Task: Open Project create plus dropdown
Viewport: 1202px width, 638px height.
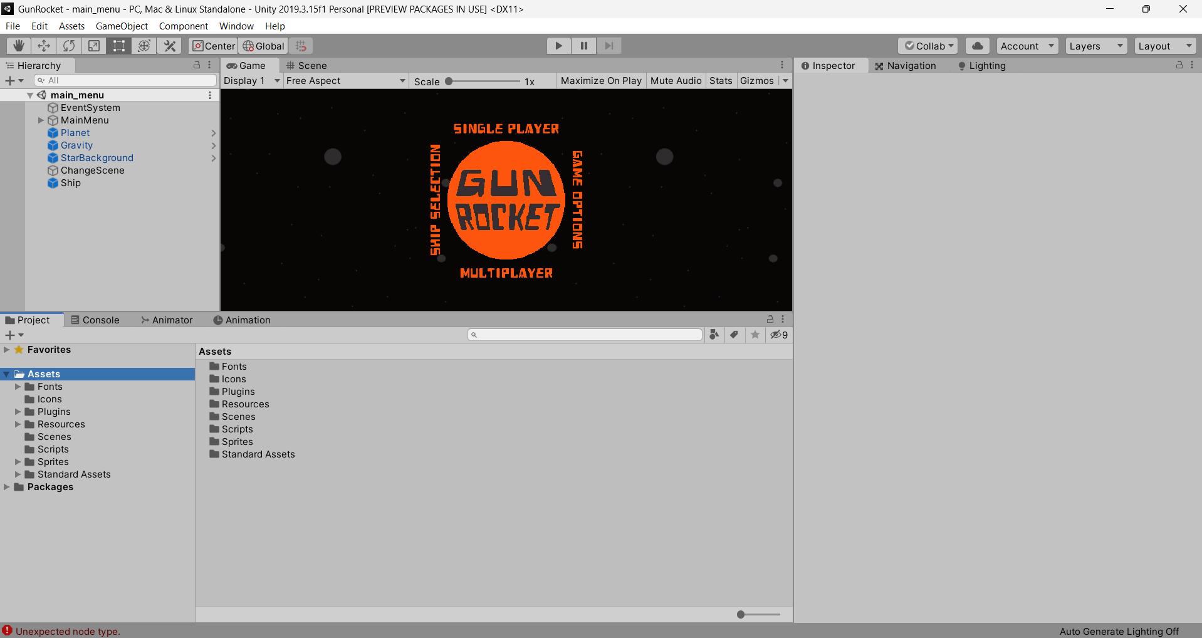Action: 14,335
